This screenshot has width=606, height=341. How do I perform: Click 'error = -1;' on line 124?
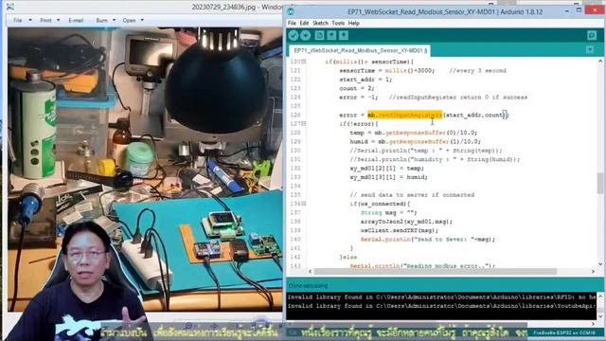pos(358,97)
